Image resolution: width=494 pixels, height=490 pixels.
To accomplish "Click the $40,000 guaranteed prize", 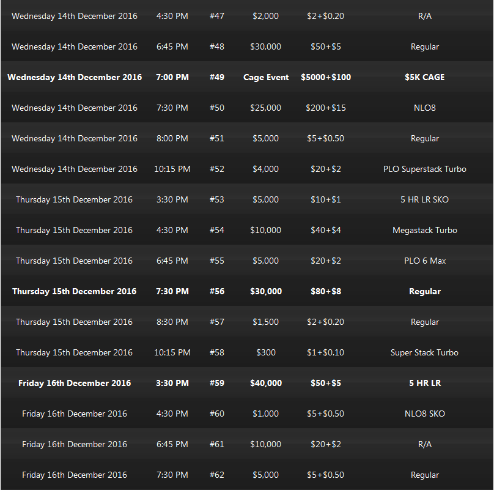I will point(265,383).
